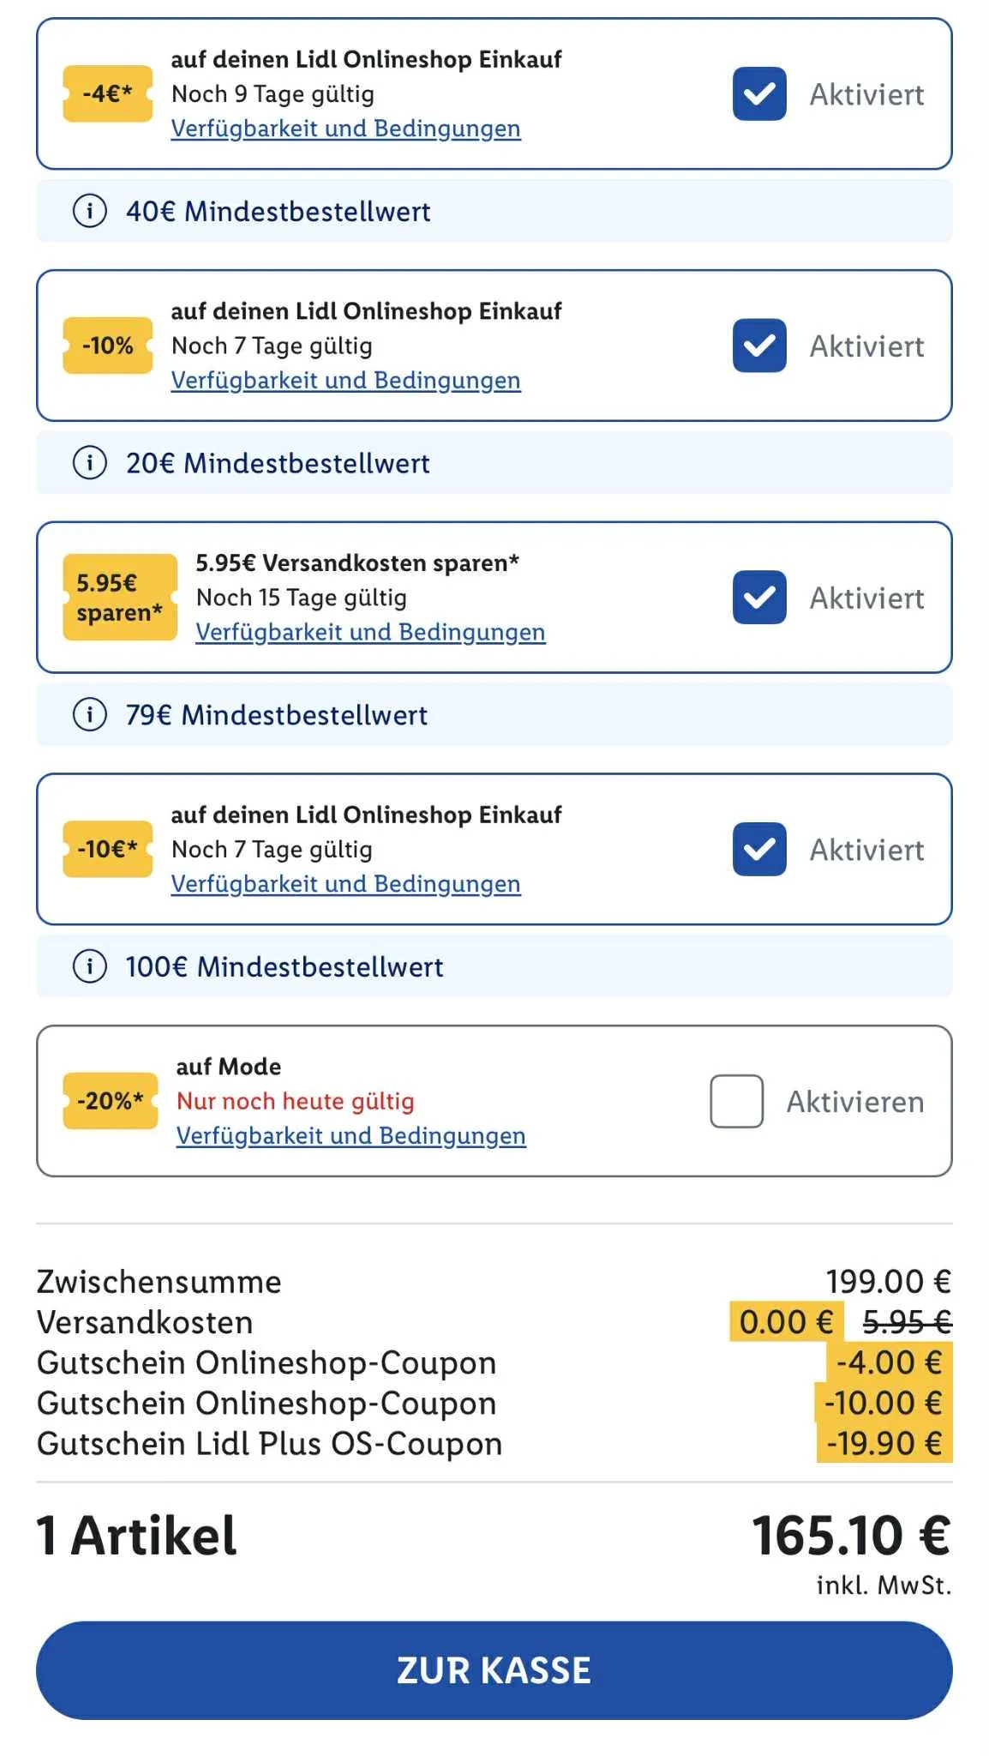This screenshot has width=989, height=1756.
Task: Disable the 5.95€ Versandkosten coupon
Action: 758,598
